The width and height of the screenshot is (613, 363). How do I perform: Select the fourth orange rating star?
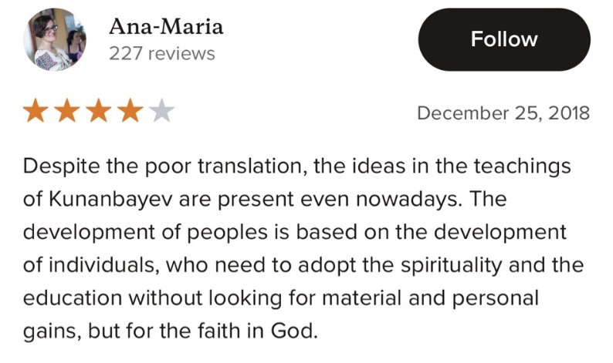coord(130,113)
